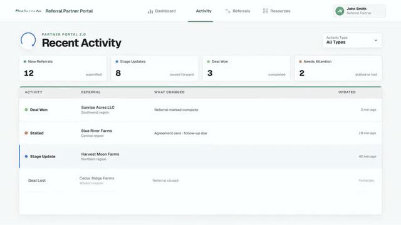Click 'Southwest region' subtitle
Image resolution: width=401 pixels, height=225 pixels.
[x=95, y=112]
